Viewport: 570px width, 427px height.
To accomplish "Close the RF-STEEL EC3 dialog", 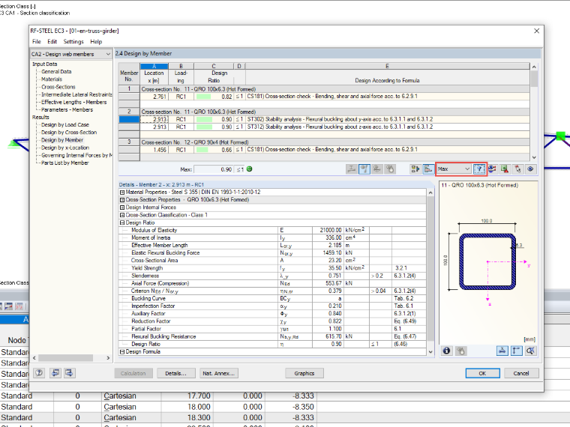I will (536, 31).
